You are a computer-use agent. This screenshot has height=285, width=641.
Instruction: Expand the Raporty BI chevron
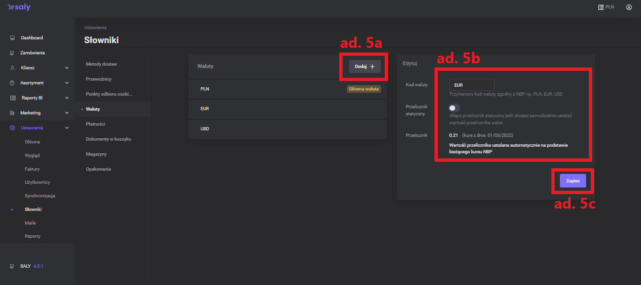click(67, 98)
